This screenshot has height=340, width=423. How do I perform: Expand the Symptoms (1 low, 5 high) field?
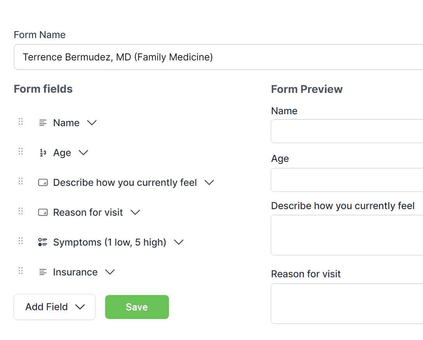pos(179,242)
